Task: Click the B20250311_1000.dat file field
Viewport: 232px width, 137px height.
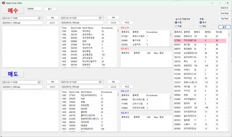Action: click(x=22, y=23)
